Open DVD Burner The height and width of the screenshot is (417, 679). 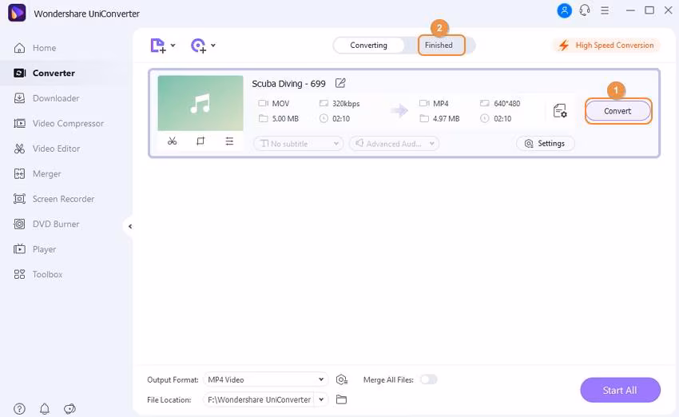point(46,224)
